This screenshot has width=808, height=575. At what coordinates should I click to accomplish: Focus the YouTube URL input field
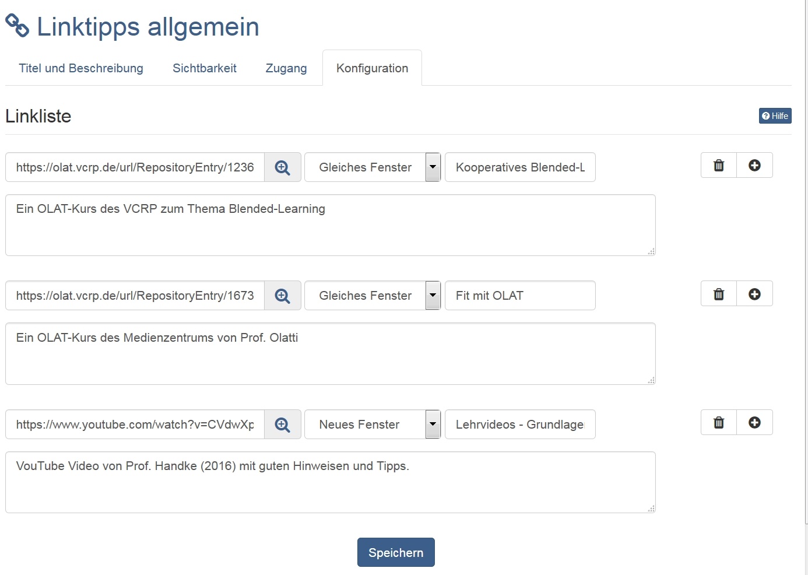pyautogui.click(x=135, y=425)
